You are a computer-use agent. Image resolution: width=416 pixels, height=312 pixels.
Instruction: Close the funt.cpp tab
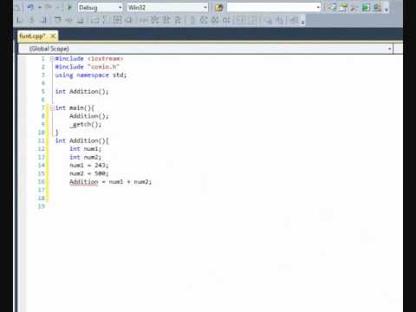pos(53,36)
